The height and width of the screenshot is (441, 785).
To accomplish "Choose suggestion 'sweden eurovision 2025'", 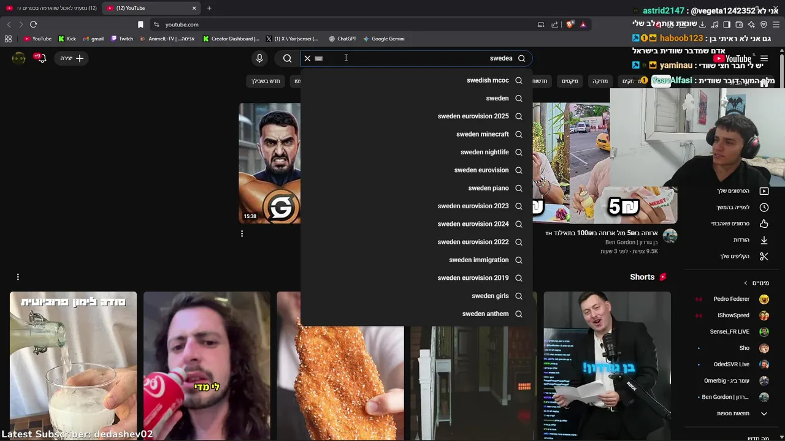I will tap(417, 116).
